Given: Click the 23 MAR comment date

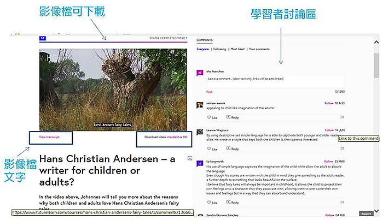Looking at the screenshot, I should pos(340,161).
